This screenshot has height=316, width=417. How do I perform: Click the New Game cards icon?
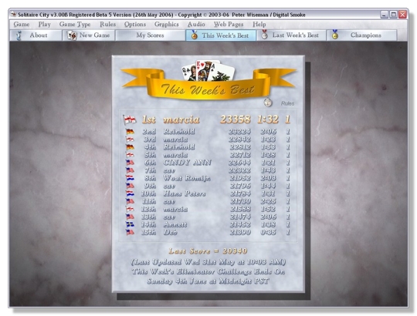72,35
